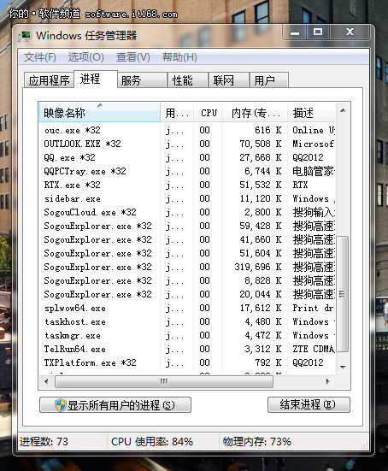Click the shield icon on show all users button
Screen dimensions: 388x471
click(61, 405)
